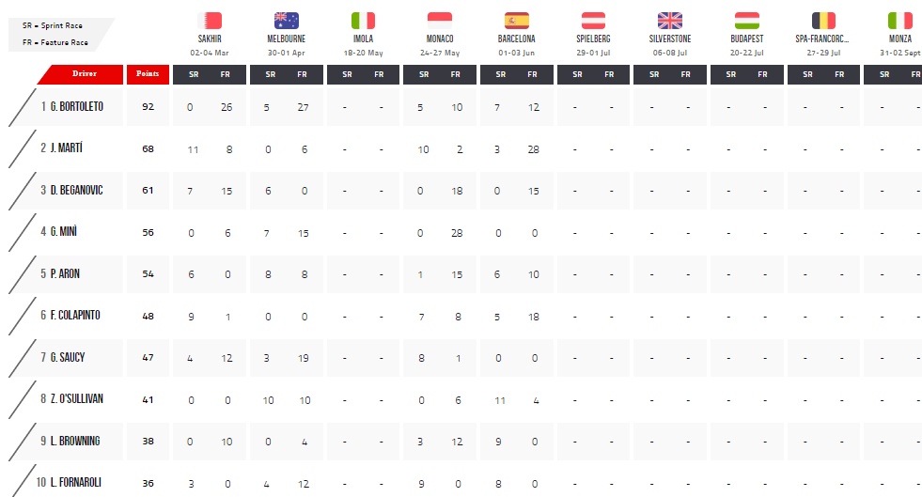Viewport: 922px width, 497px height.
Task: Click the Union Jack above Silverstone
Action: (670, 21)
